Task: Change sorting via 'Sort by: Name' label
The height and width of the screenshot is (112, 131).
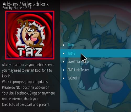Action: pyautogui.click(x=12, y=8)
